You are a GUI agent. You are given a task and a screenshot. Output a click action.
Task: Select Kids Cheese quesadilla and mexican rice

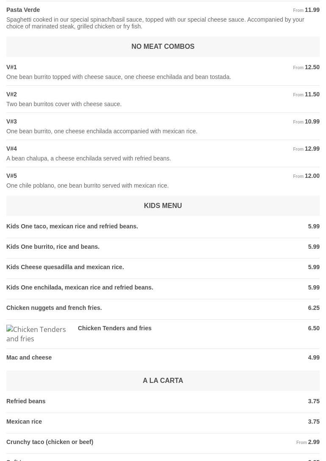65,267
